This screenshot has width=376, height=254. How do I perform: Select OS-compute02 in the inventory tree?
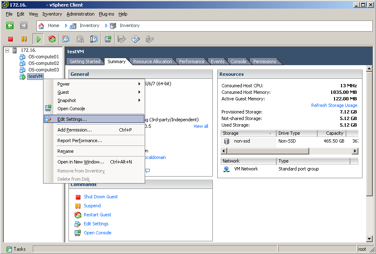[43, 63]
